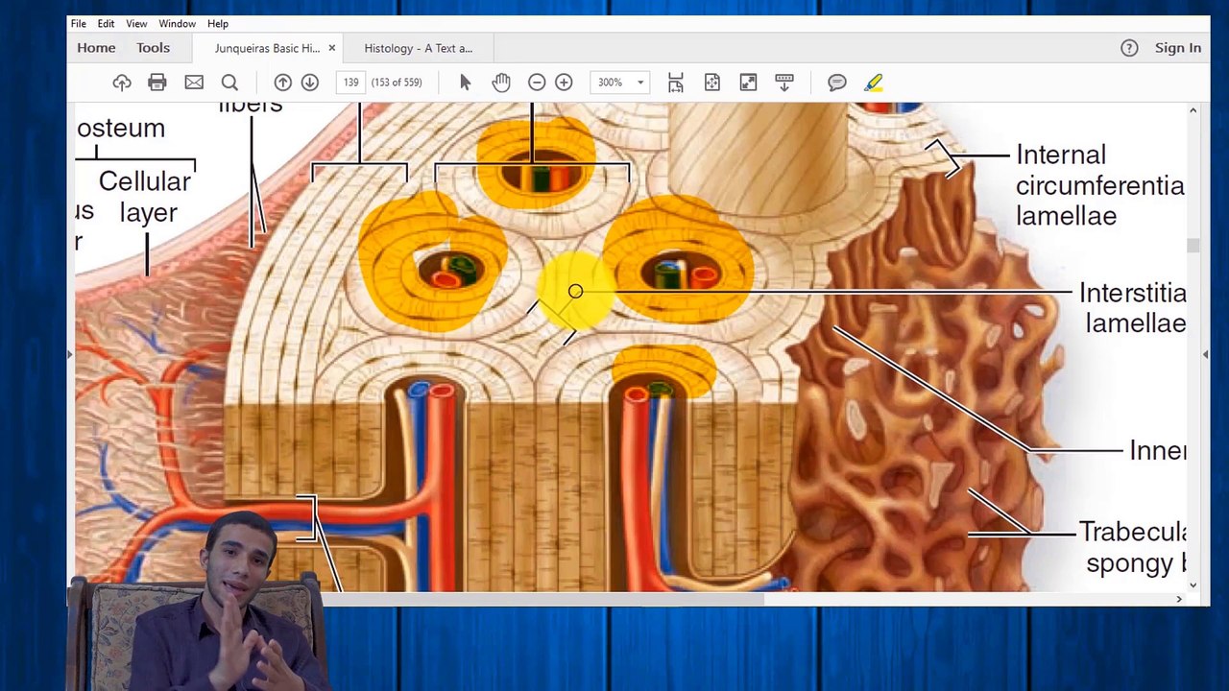Click the scrolling page display icon
Image resolution: width=1229 pixels, height=691 pixels.
click(x=676, y=83)
